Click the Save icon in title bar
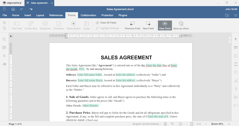The image size is (239, 126). point(5,9)
